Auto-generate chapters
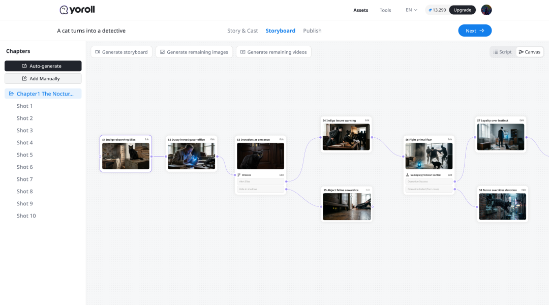This screenshot has width=549, height=305. coord(43,66)
